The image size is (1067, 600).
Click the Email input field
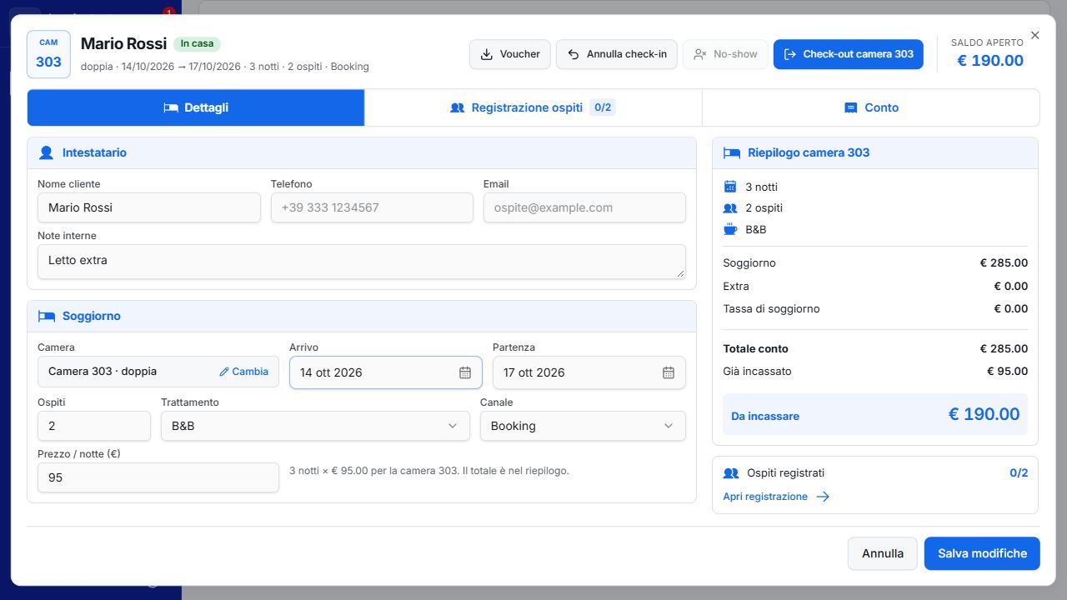pyautogui.click(x=584, y=207)
